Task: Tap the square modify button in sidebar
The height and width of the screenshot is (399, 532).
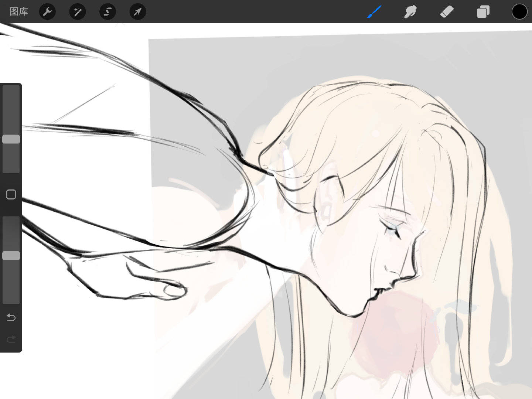Action: pos(11,194)
